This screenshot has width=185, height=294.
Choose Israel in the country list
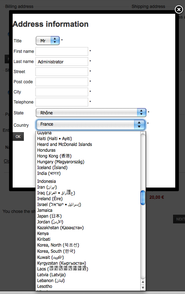click(88, 205)
